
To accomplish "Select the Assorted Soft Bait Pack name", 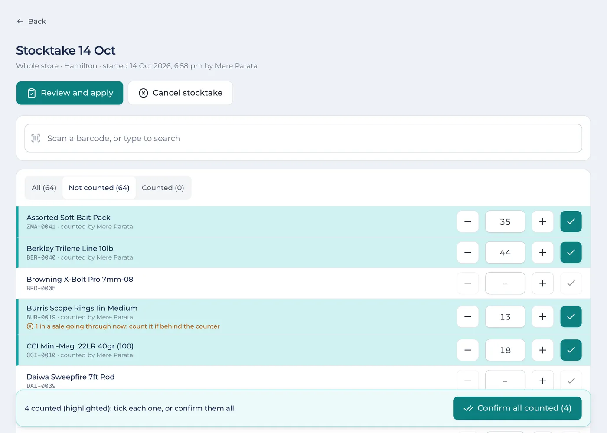I will point(69,218).
